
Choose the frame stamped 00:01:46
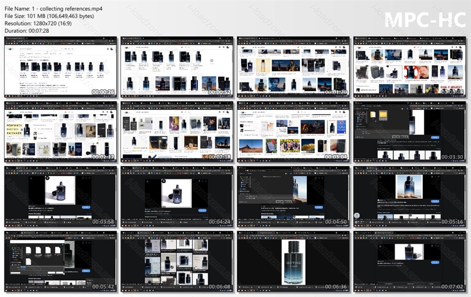point(410,67)
